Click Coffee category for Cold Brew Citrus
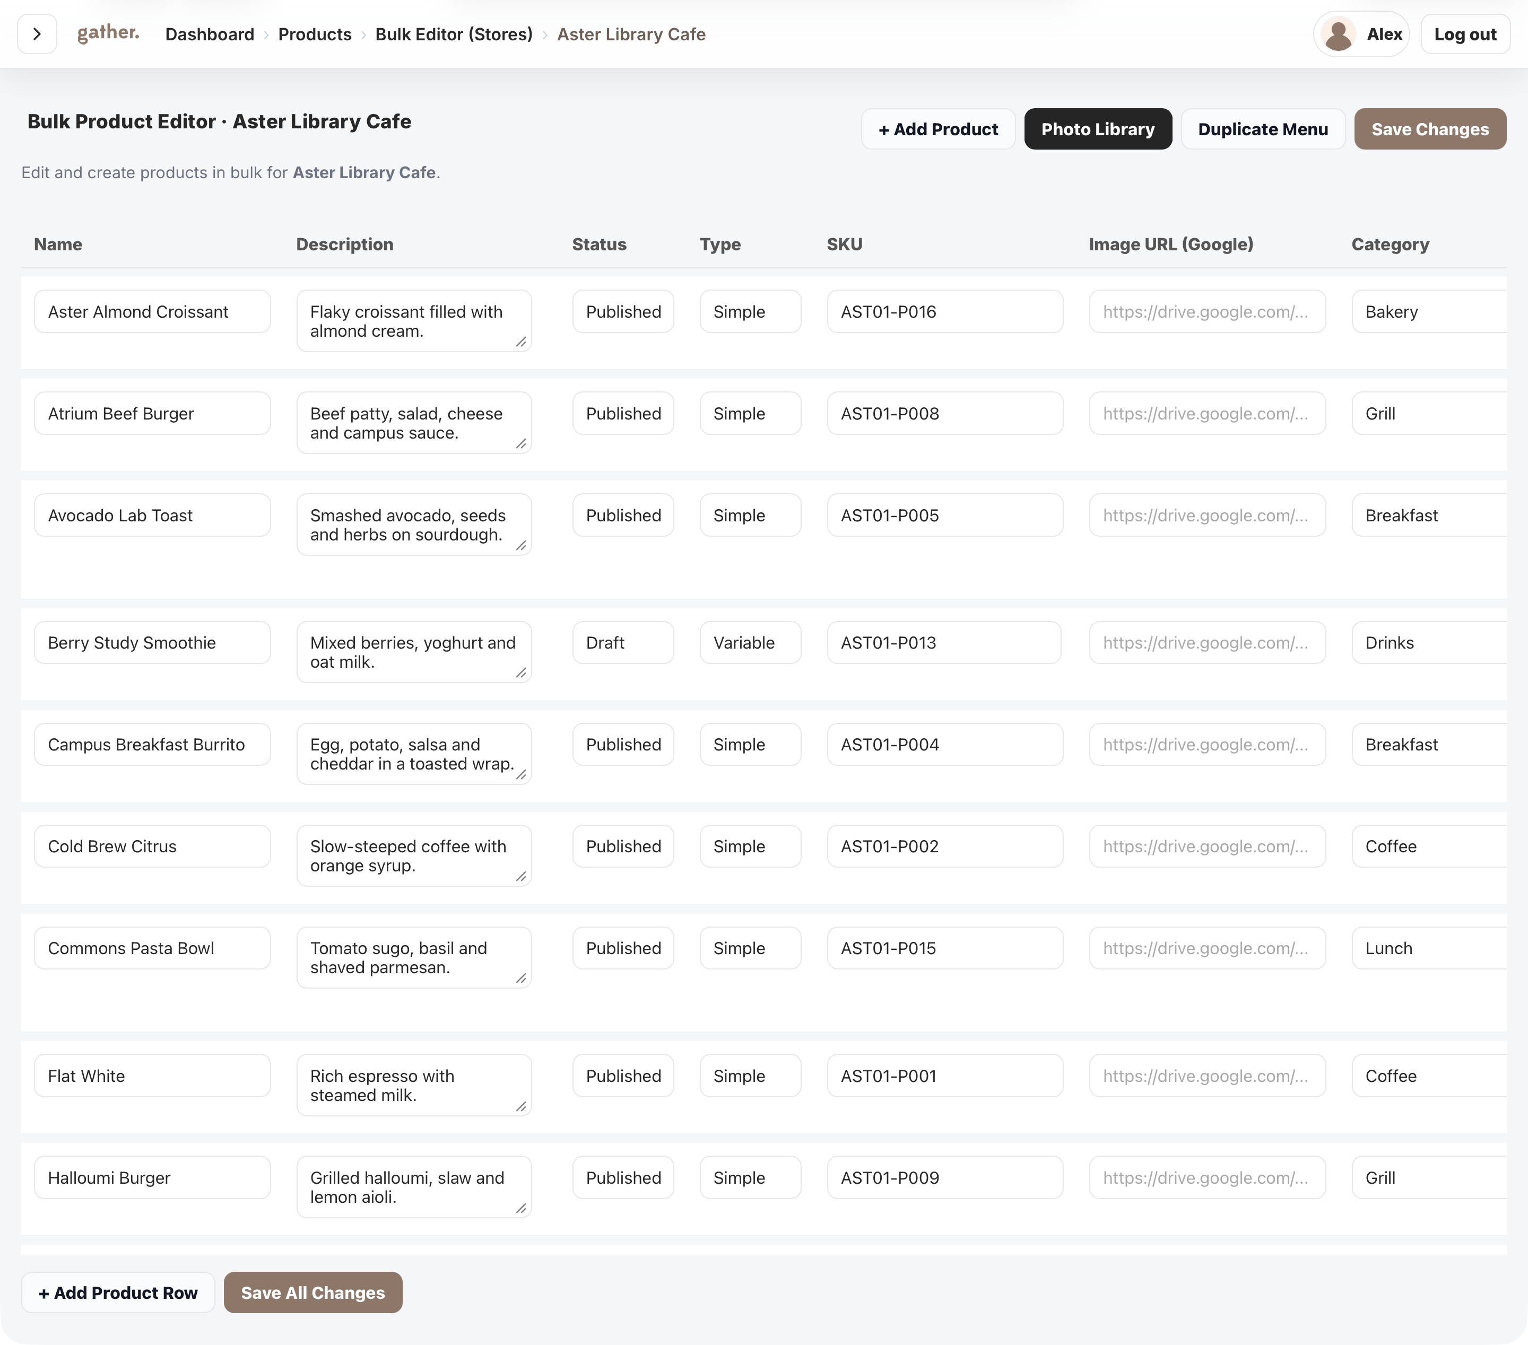This screenshot has width=1528, height=1345. [x=1429, y=846]
